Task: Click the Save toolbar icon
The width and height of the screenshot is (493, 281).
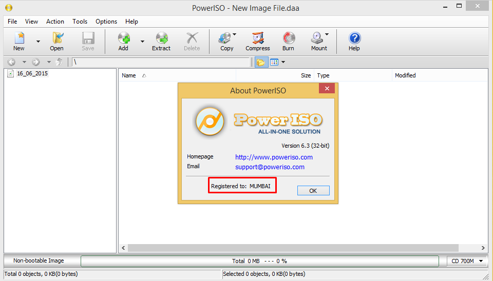Action: click(x=88, y=41)
